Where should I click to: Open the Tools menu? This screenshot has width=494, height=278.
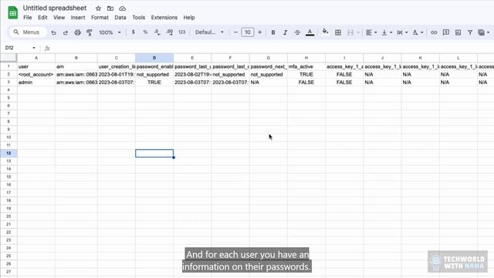tap(139, 17)
